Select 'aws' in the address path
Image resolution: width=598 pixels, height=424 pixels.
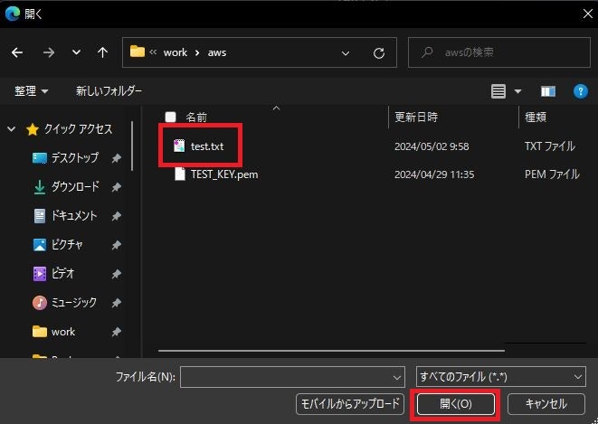pos(217,52)
